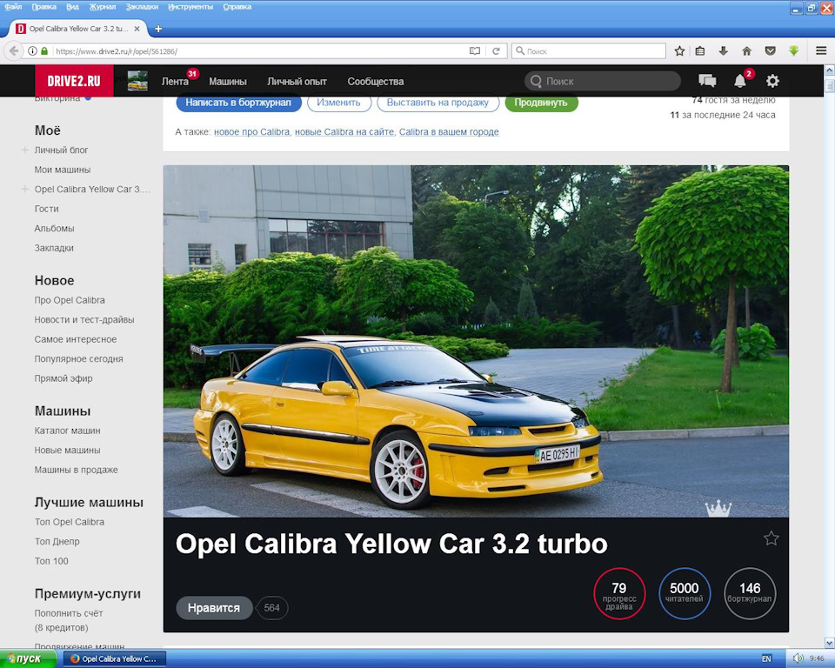Open Машины in site navigation

click(x=228, y=82)
